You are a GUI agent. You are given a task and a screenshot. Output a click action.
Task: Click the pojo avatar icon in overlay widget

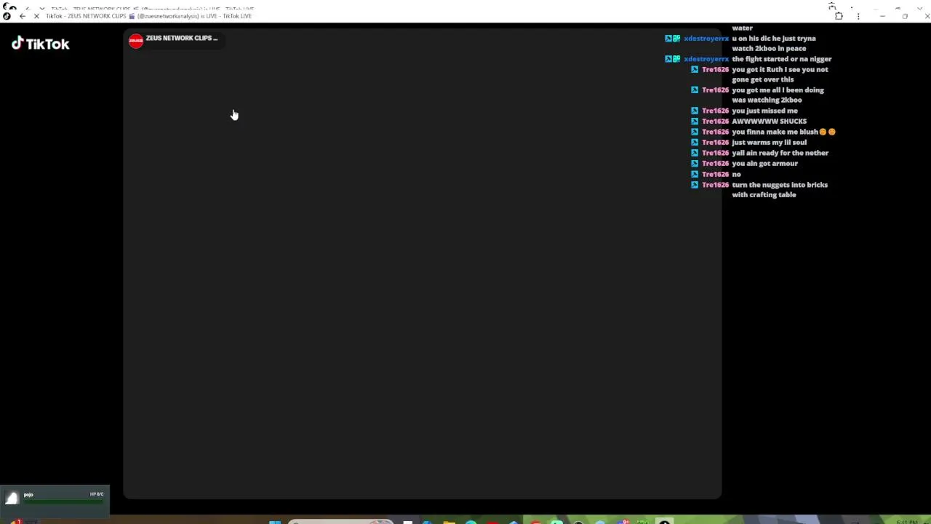tap(12, 498)
